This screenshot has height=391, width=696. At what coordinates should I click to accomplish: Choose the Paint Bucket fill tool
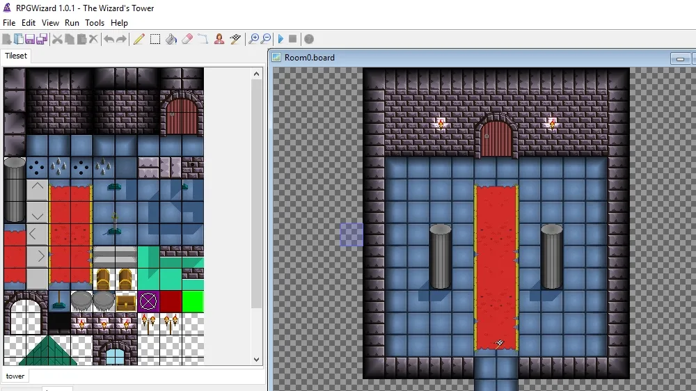[171, 39]
